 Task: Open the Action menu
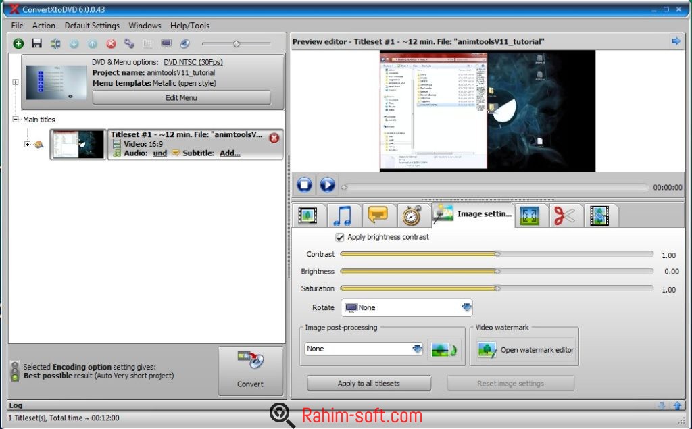[44, 26]
